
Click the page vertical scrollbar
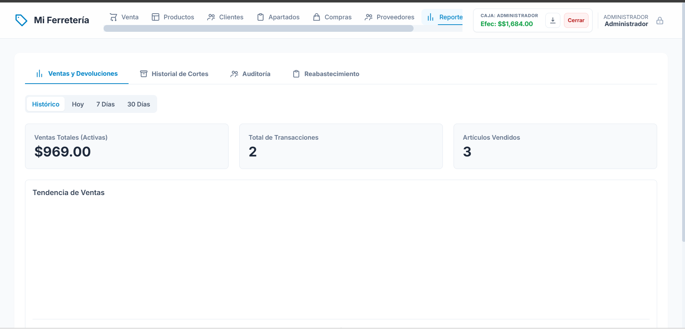[683, 121]
